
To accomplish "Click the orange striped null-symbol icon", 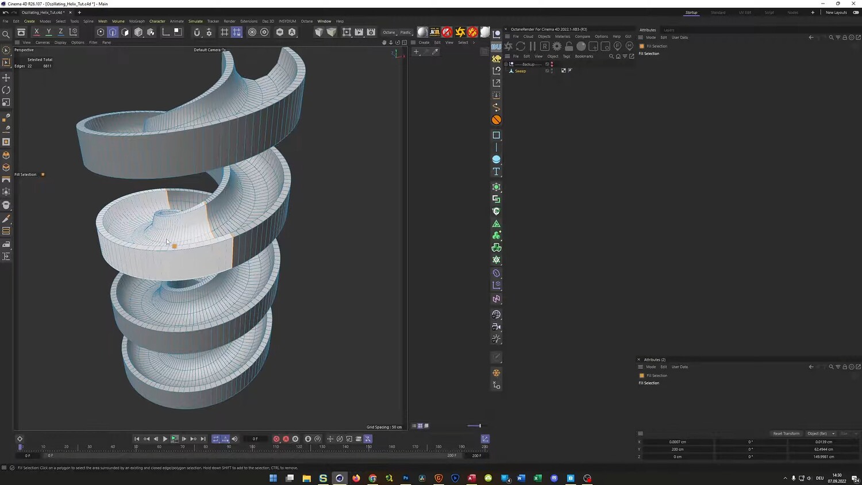I will [x=497, y=120].
